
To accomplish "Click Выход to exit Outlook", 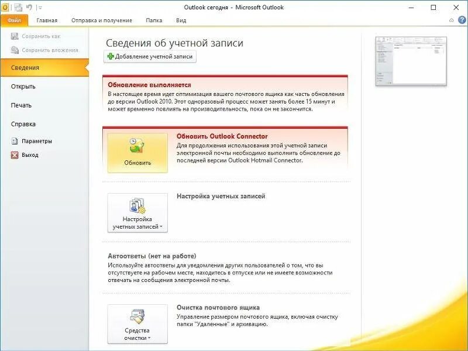I will 25,155.
